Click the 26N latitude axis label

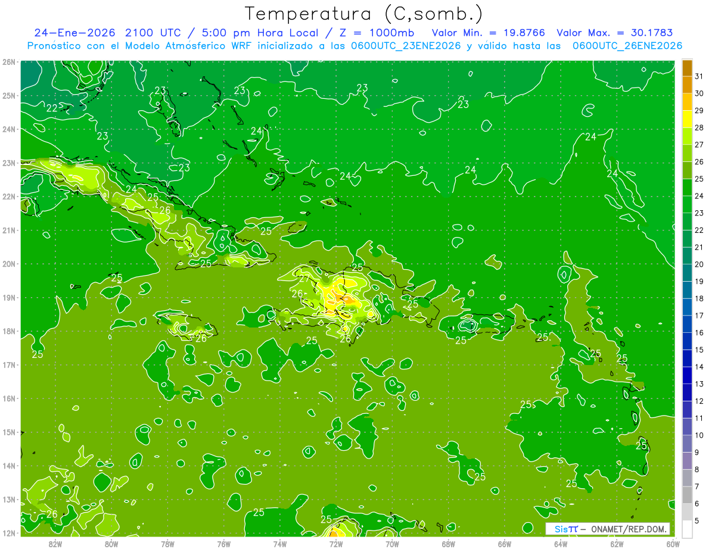pyautogui.click(x=9, y=62)
